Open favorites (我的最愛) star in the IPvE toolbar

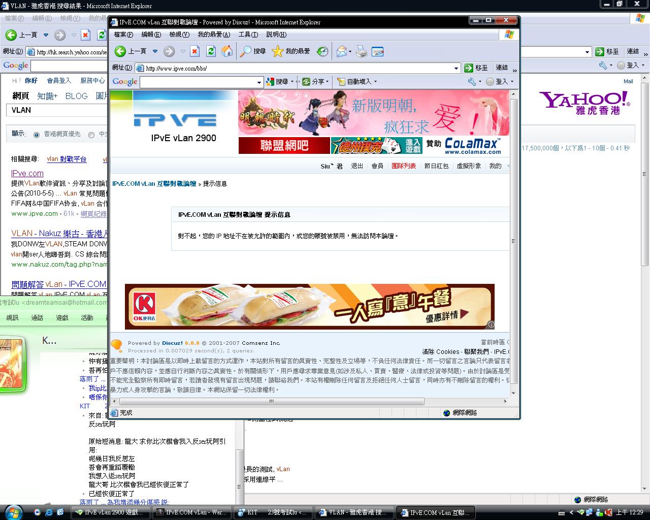(x=291, y=51)
